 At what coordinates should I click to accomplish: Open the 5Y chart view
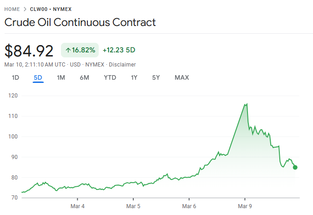pos(156,77)
